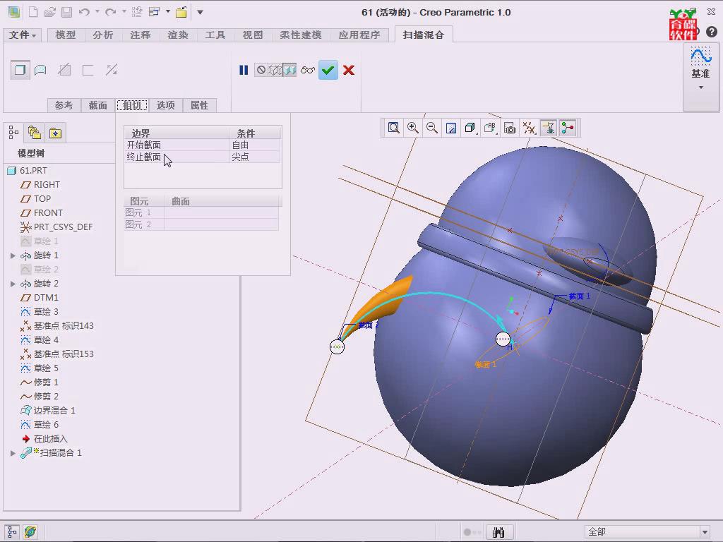Viewport: 723px width, 542px height.
Task: Undo the last action
Action: pos(84,13)
